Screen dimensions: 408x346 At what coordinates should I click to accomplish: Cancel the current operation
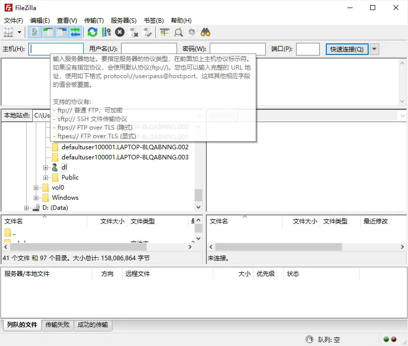(x=120, y=32)
